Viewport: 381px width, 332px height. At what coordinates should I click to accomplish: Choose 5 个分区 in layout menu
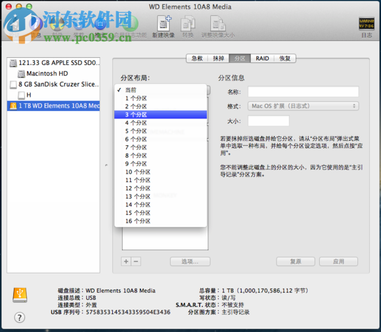click(x=161, y=131)
